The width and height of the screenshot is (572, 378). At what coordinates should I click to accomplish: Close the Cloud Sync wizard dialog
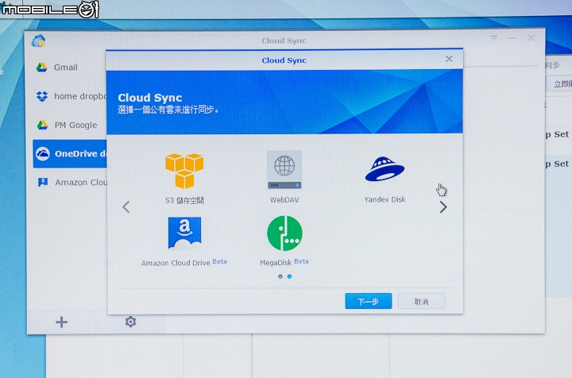(x=449, y=59)
